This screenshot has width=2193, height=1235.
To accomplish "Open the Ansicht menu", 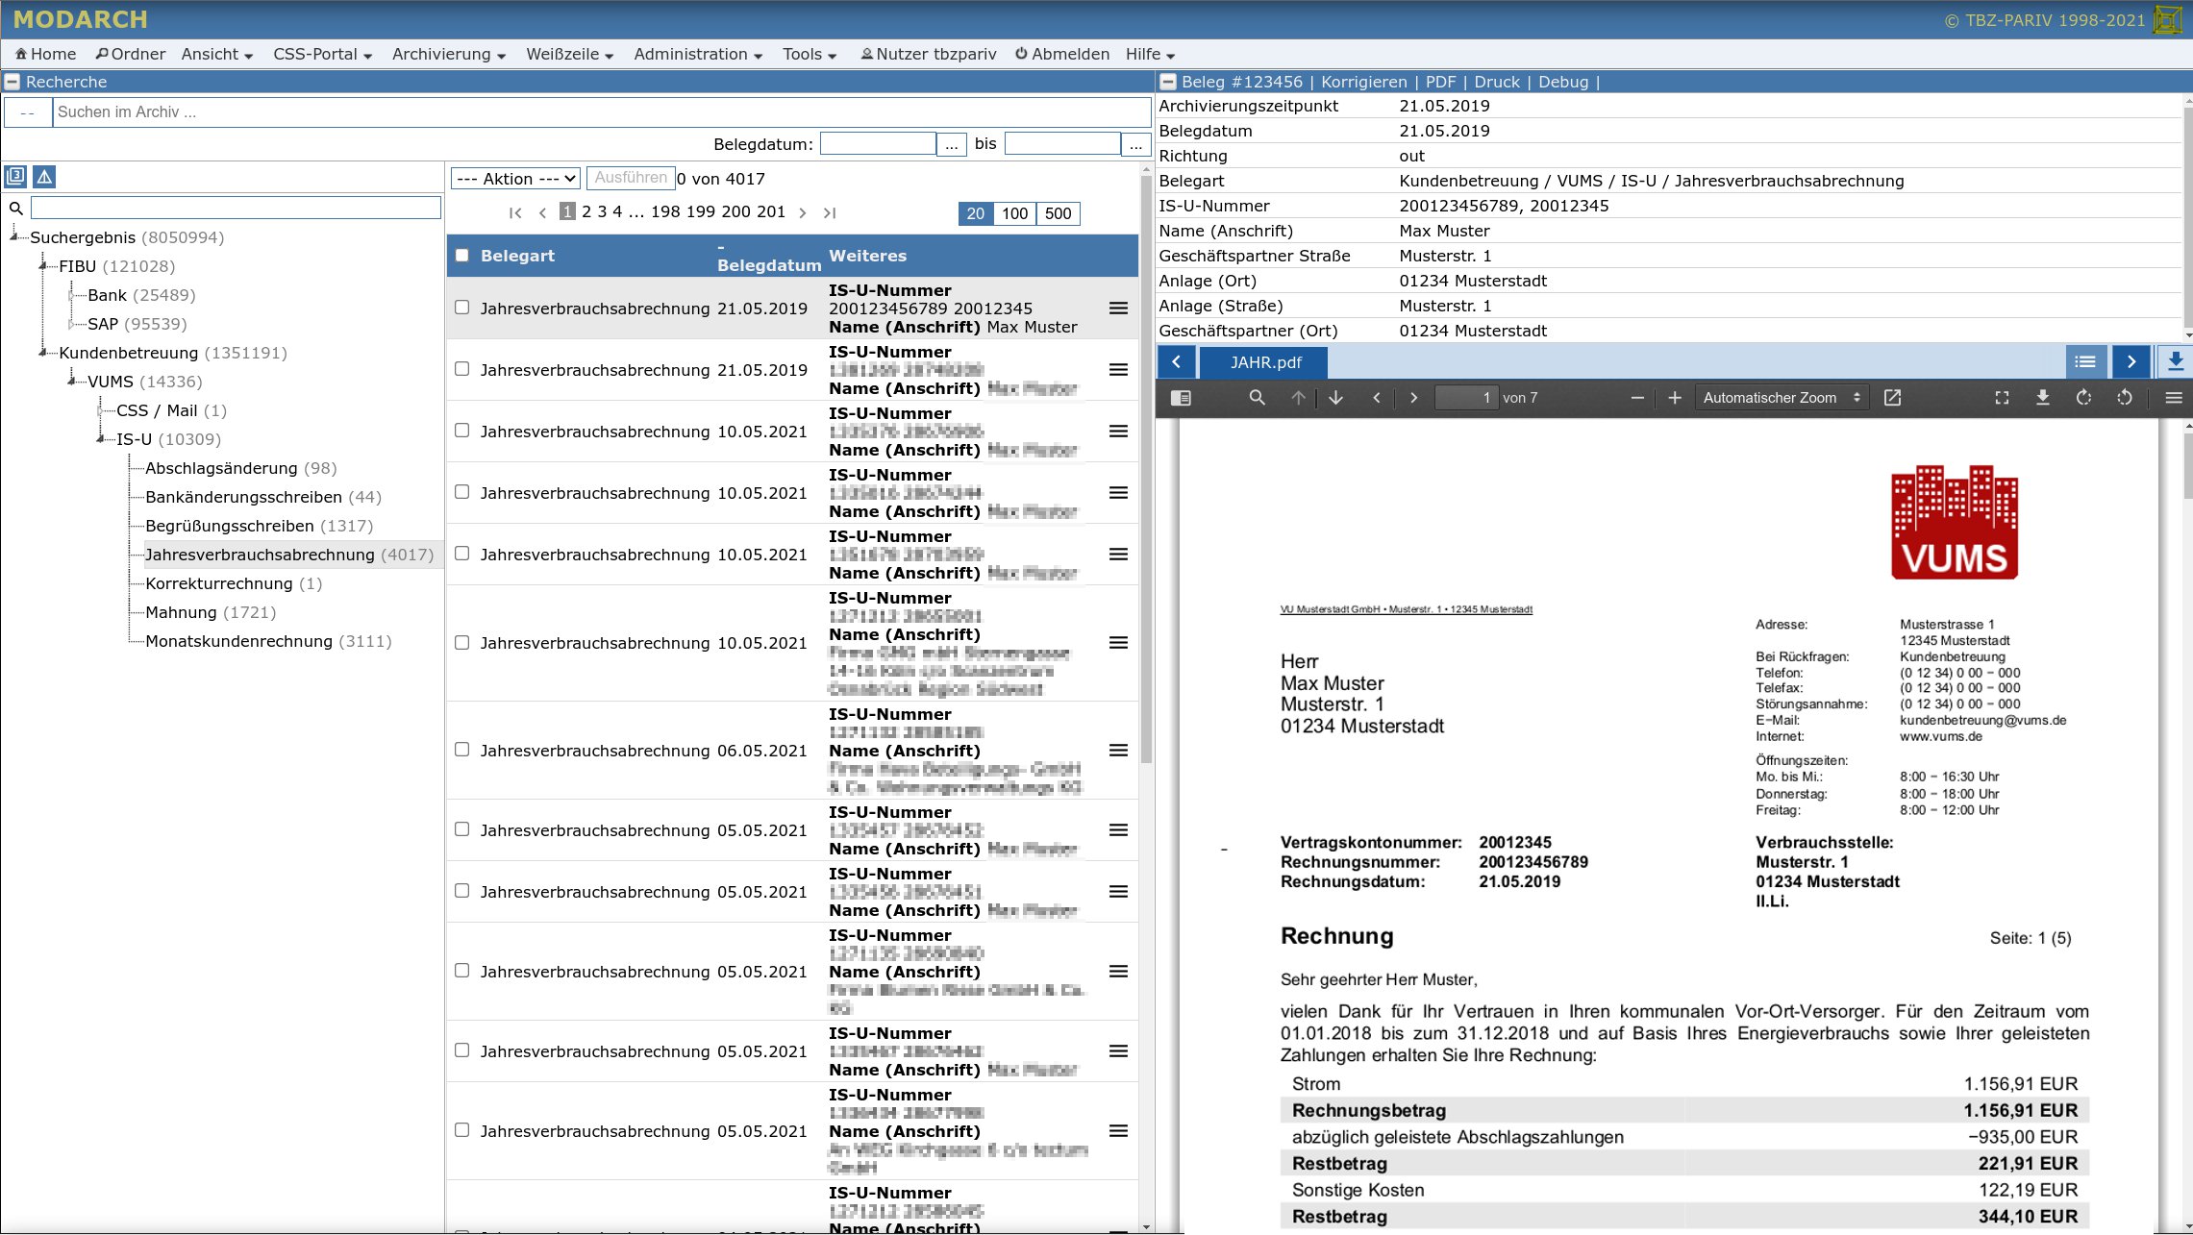I will [x=217, y=55].
